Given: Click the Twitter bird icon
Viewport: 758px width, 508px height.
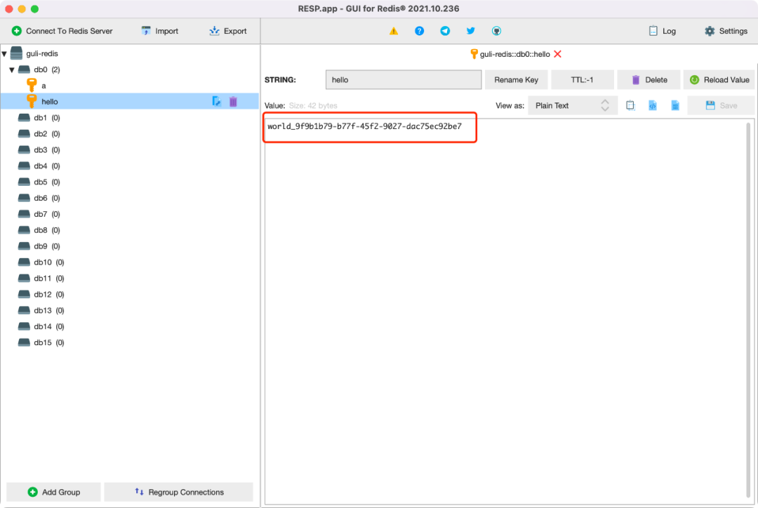Looking at the screenshot, I should [x=470, y=31].
